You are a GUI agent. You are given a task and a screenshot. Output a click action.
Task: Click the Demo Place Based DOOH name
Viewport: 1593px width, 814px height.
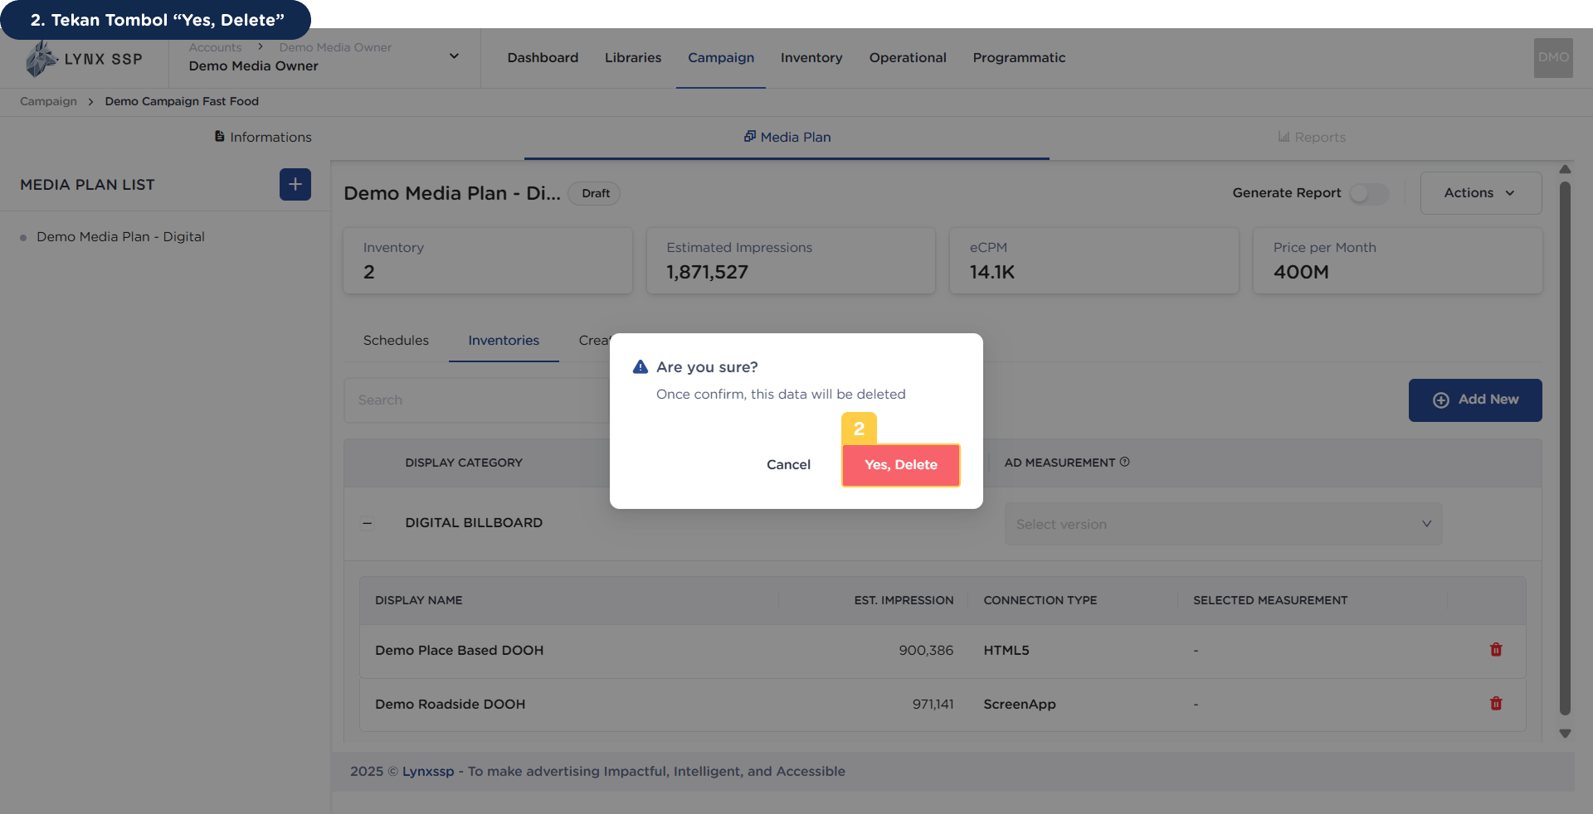click(459, 651)
